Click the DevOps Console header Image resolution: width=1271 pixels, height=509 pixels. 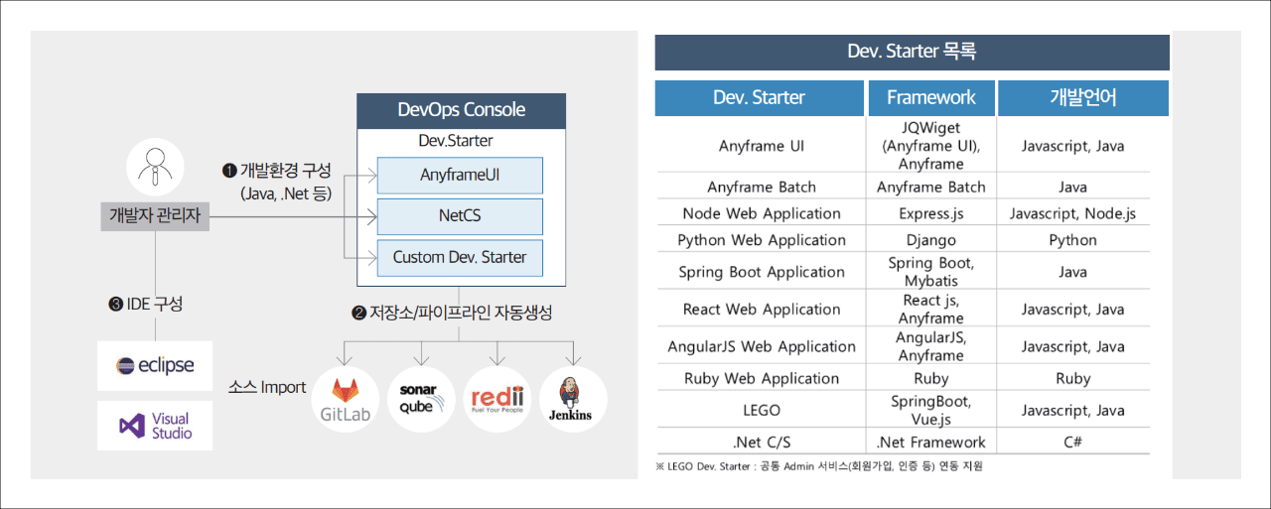coord(462,110)
